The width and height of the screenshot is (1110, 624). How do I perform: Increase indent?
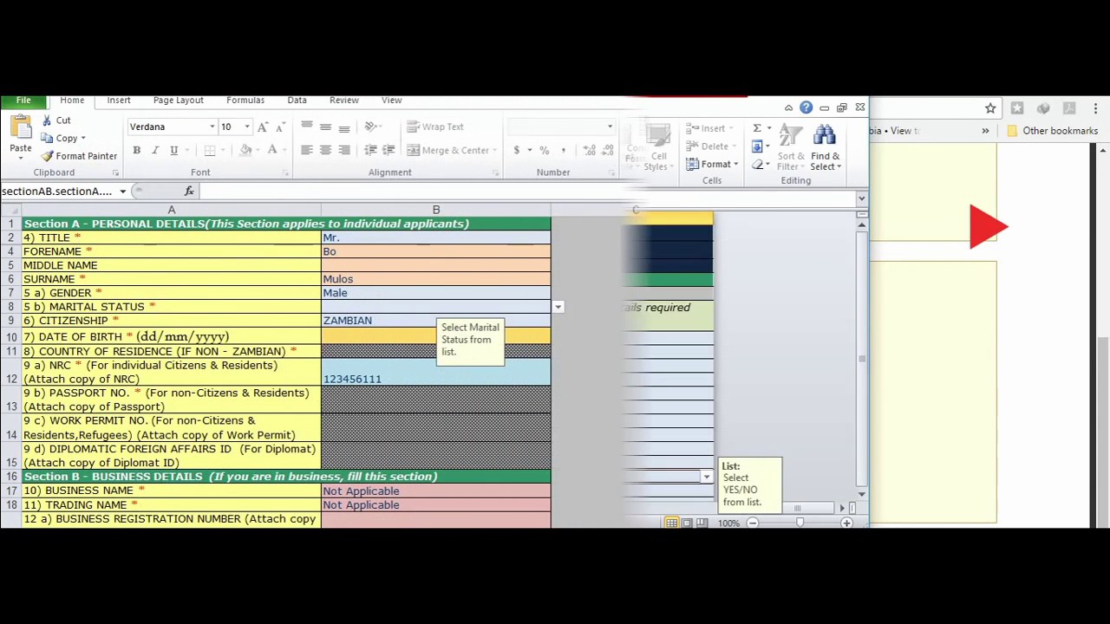(388, 151)
